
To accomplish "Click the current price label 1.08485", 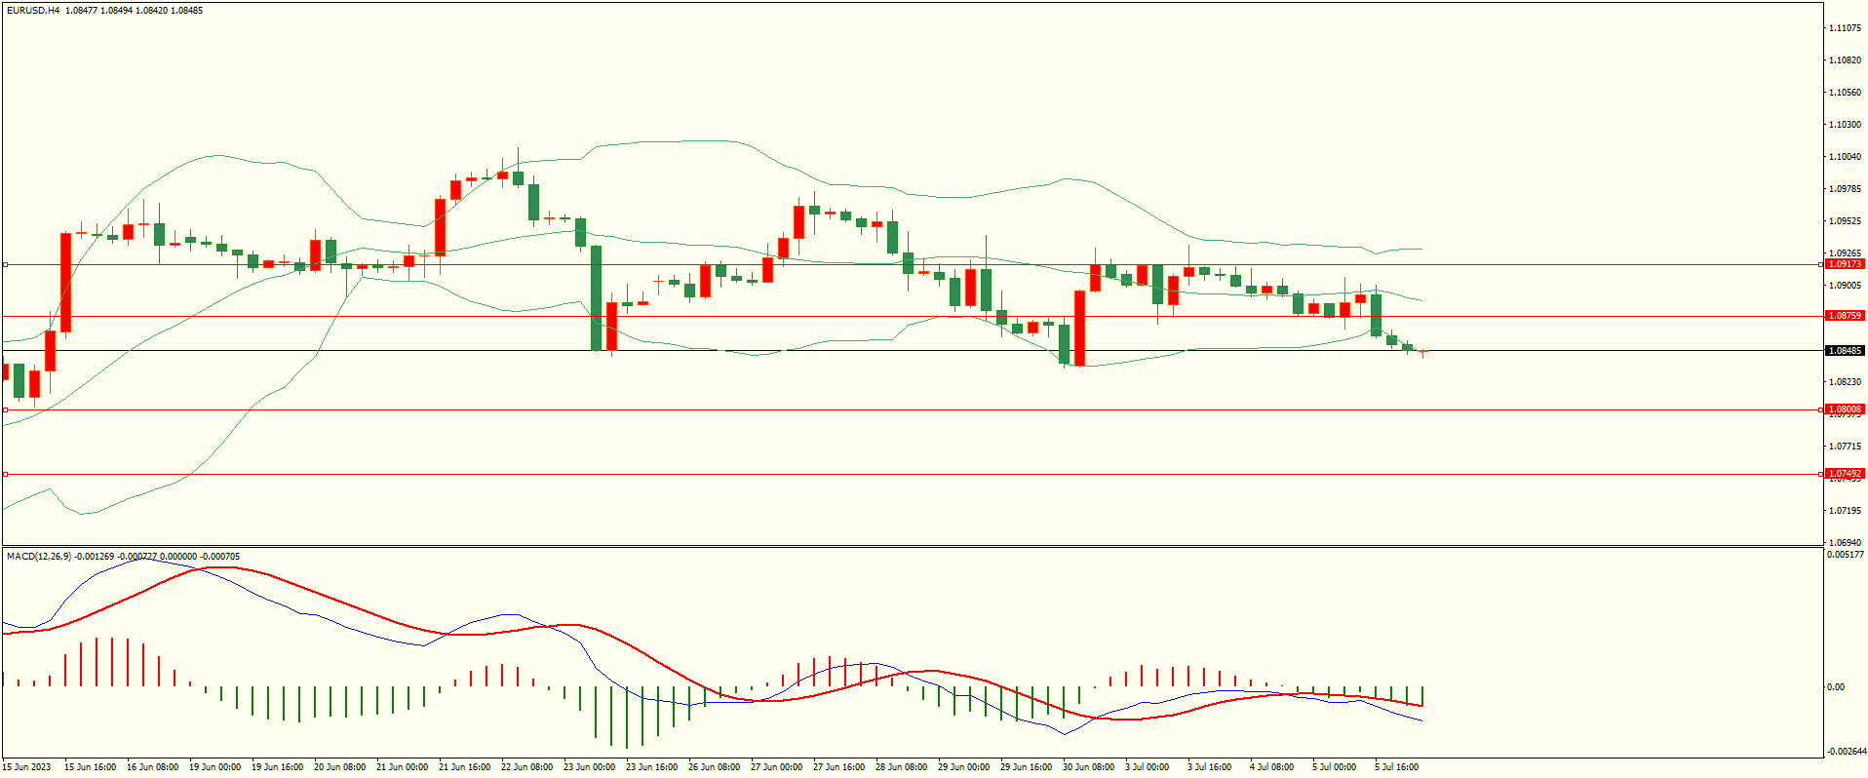I will pos(1845,351).
